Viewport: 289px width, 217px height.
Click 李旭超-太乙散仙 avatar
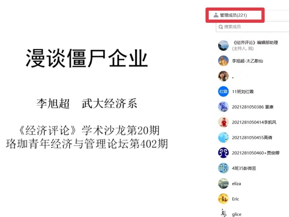tap(223, 61)
